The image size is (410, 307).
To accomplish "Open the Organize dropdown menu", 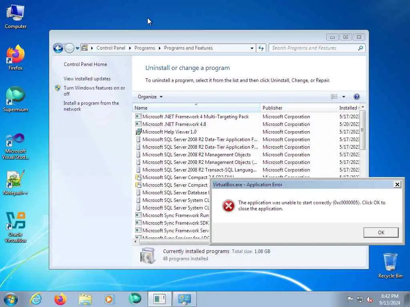I will click(x=150, y=97).
